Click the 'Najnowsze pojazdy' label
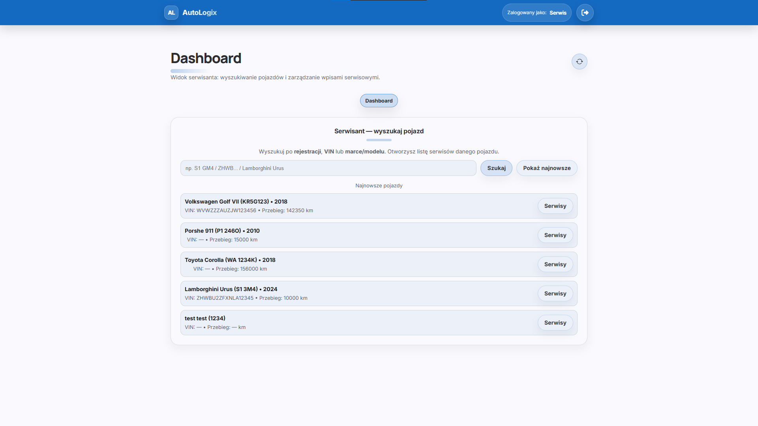Screen dimensions: 758x426 (379, 185)
